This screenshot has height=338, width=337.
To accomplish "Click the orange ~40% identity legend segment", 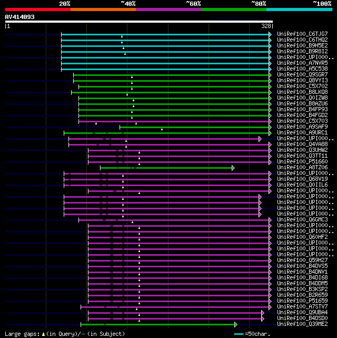I will coord(103,9).
